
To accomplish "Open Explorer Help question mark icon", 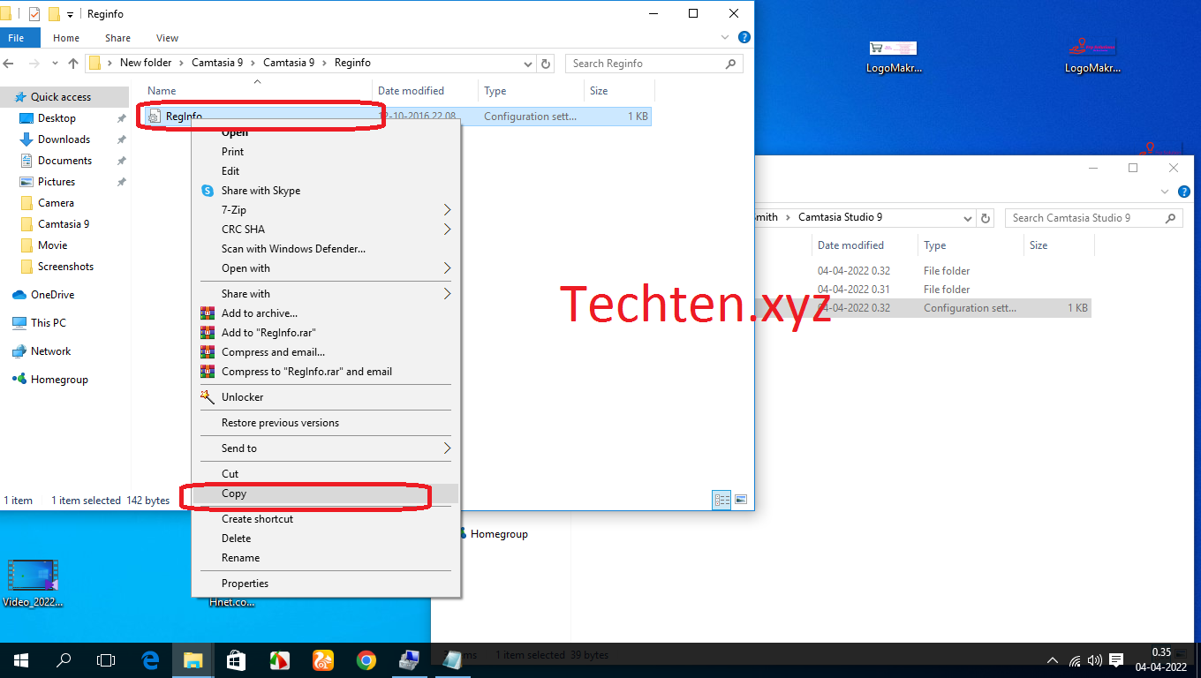I will tap(744, 38).
